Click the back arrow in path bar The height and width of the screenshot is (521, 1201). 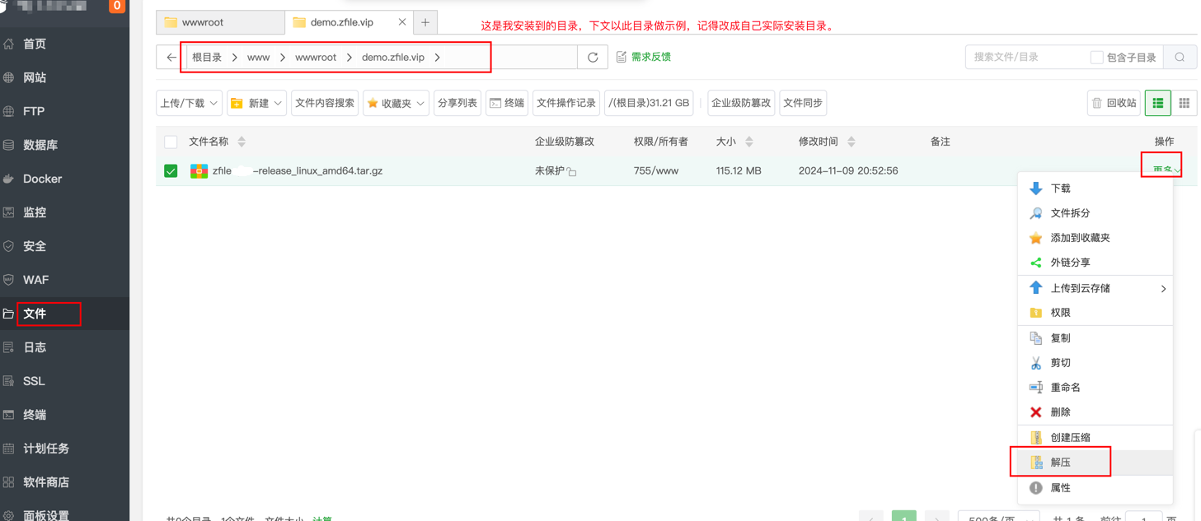click(x=171, y=58)
